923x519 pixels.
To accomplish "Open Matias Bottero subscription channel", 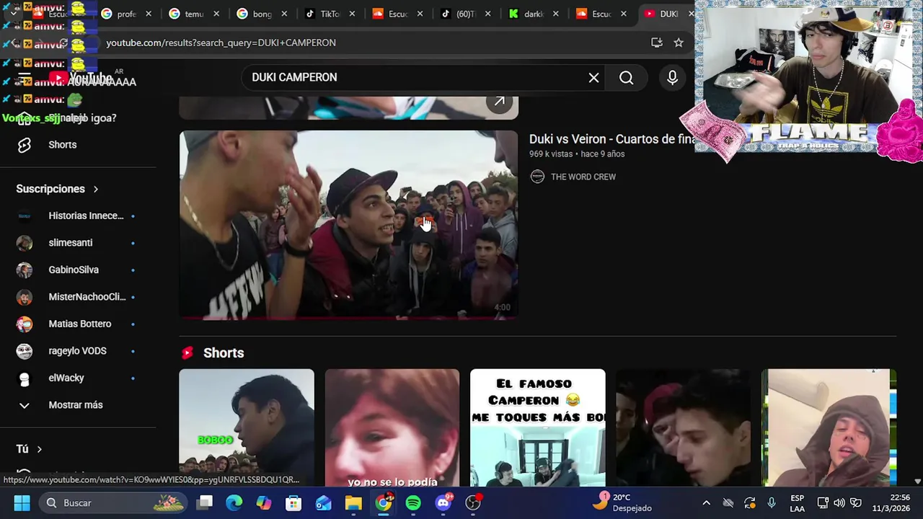I will [x=78, y=324].
